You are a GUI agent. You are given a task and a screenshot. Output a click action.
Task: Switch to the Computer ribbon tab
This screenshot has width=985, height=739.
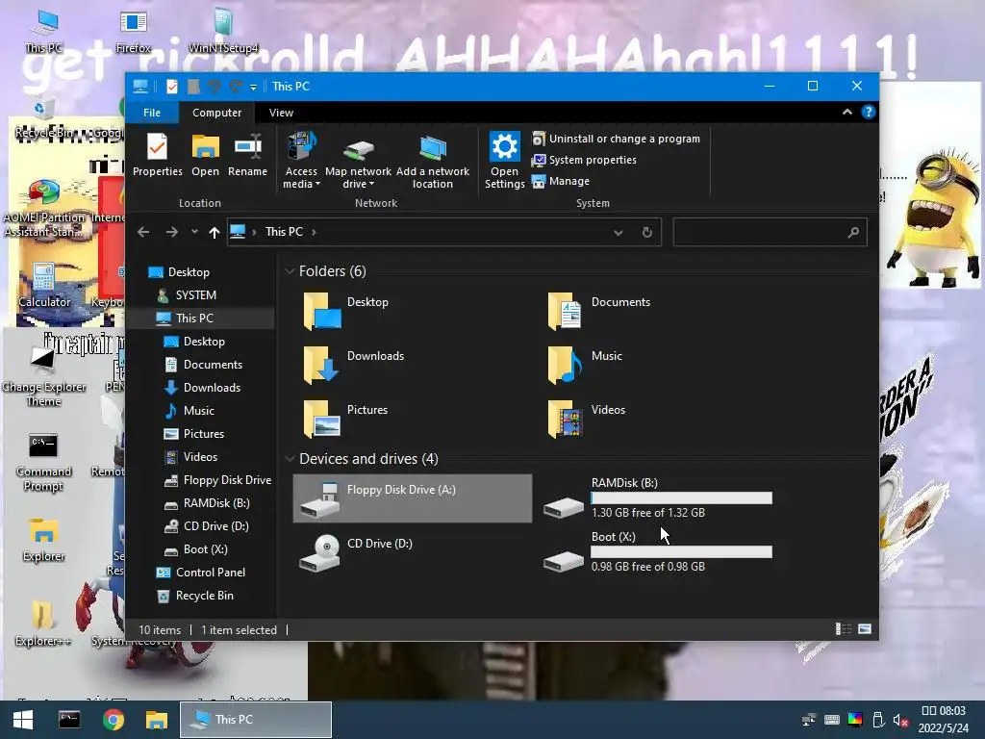click(x=216, y=113)
